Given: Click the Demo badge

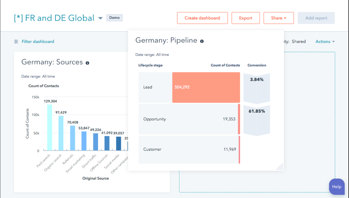Looking at the screenshot, I should (114, 17).
